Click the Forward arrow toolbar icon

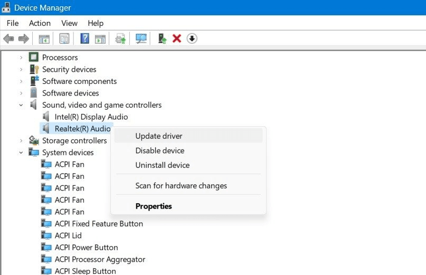(24, 39)
